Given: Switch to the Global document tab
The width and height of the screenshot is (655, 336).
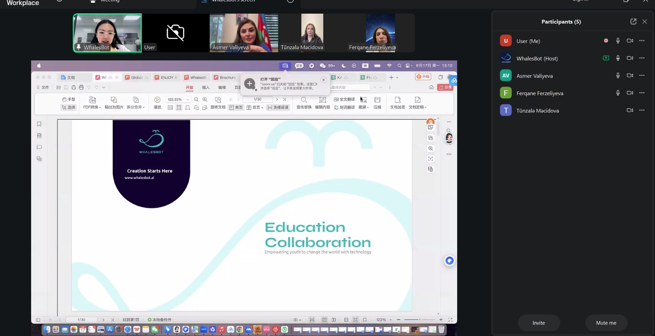Looking at the screenshot, I should coord(137,78).
